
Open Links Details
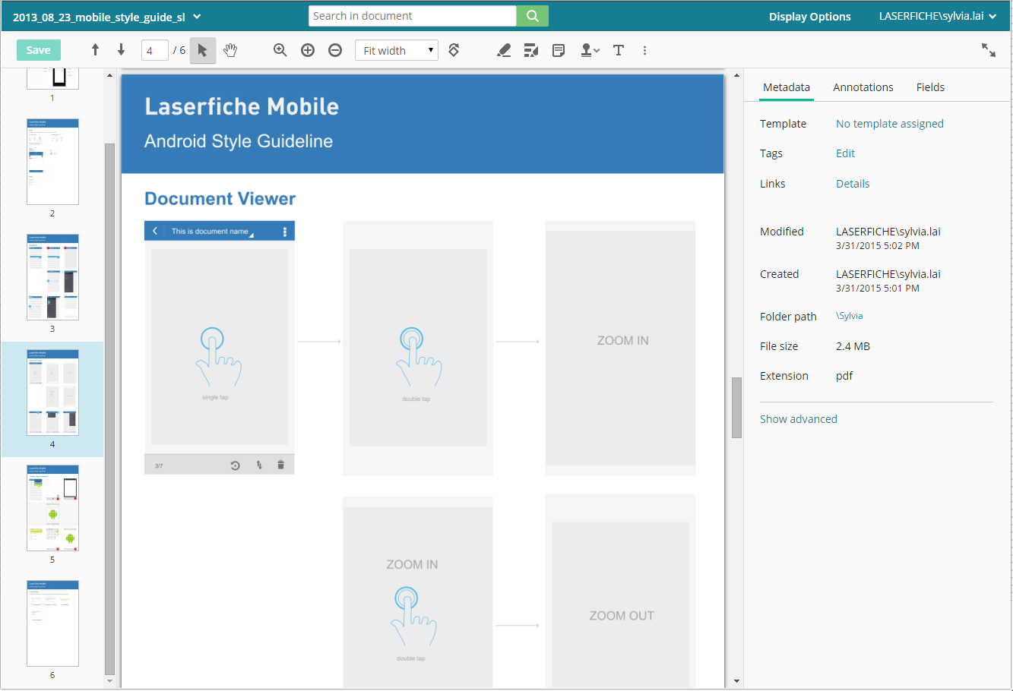[853, 184]
